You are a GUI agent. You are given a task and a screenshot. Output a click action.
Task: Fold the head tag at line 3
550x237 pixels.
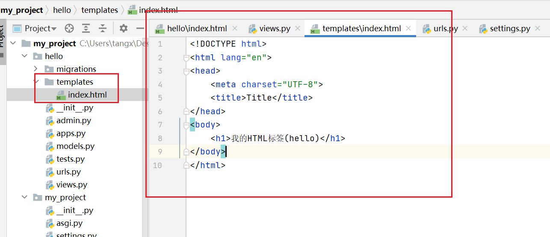pos(186,71)
